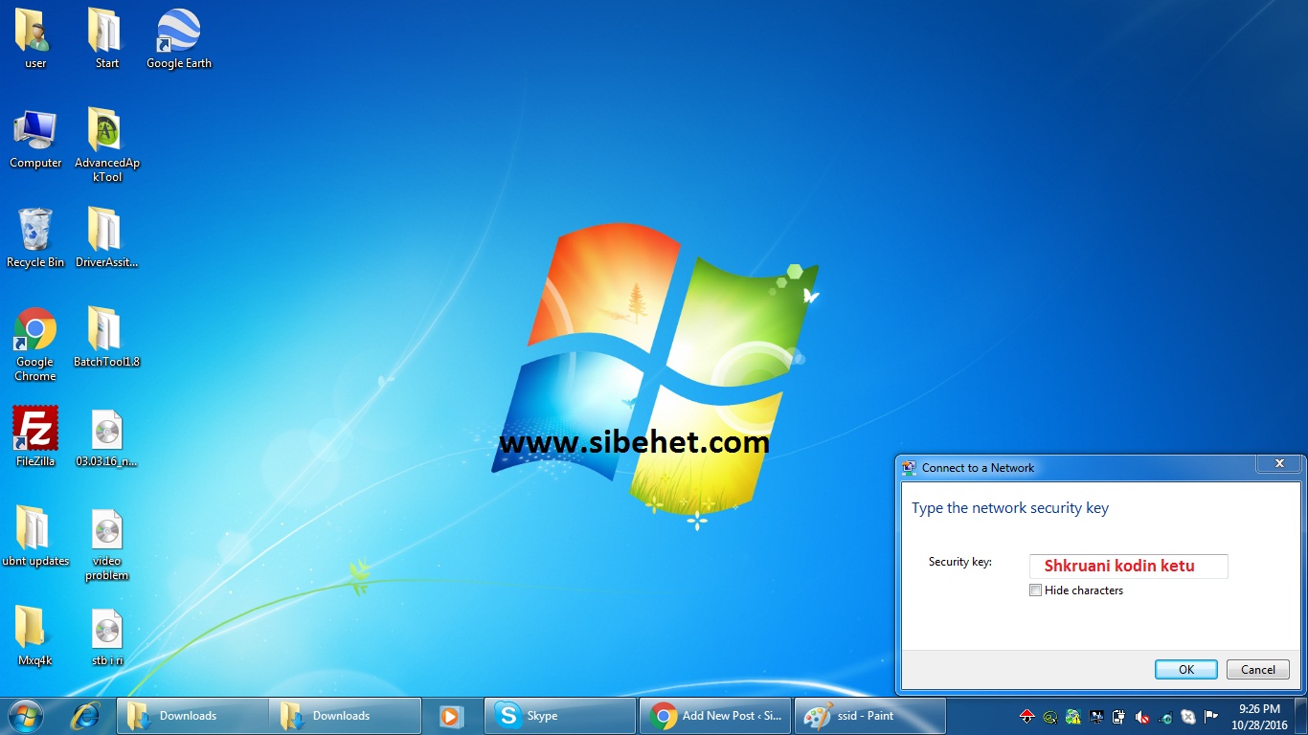Image resolution: width=1308 pixels, height=735 pixels.
Task: Click the network globe warning tray icon
Action: click(x=1073, y=716)
